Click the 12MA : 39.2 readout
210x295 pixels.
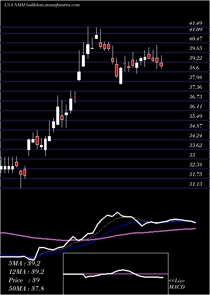click(26, 272)
